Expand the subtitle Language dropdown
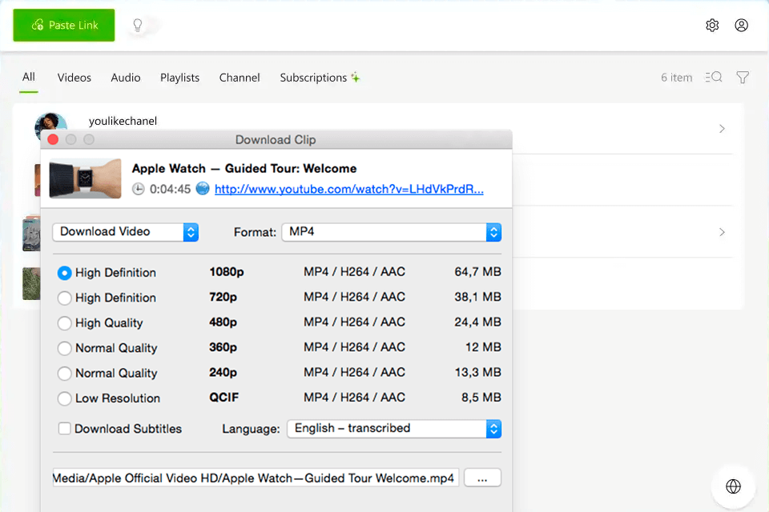 [394, 429]
